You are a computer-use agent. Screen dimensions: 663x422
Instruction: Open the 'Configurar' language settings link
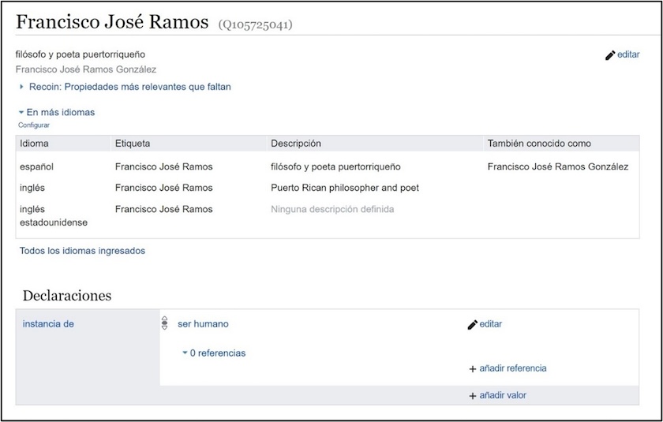pyautogui.click(x=34, y=125)
